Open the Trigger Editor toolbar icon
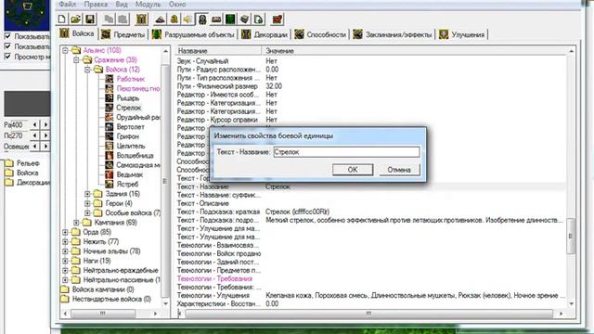Image resolution: width=594 pixels, height=334 pixels. point(174,19)
